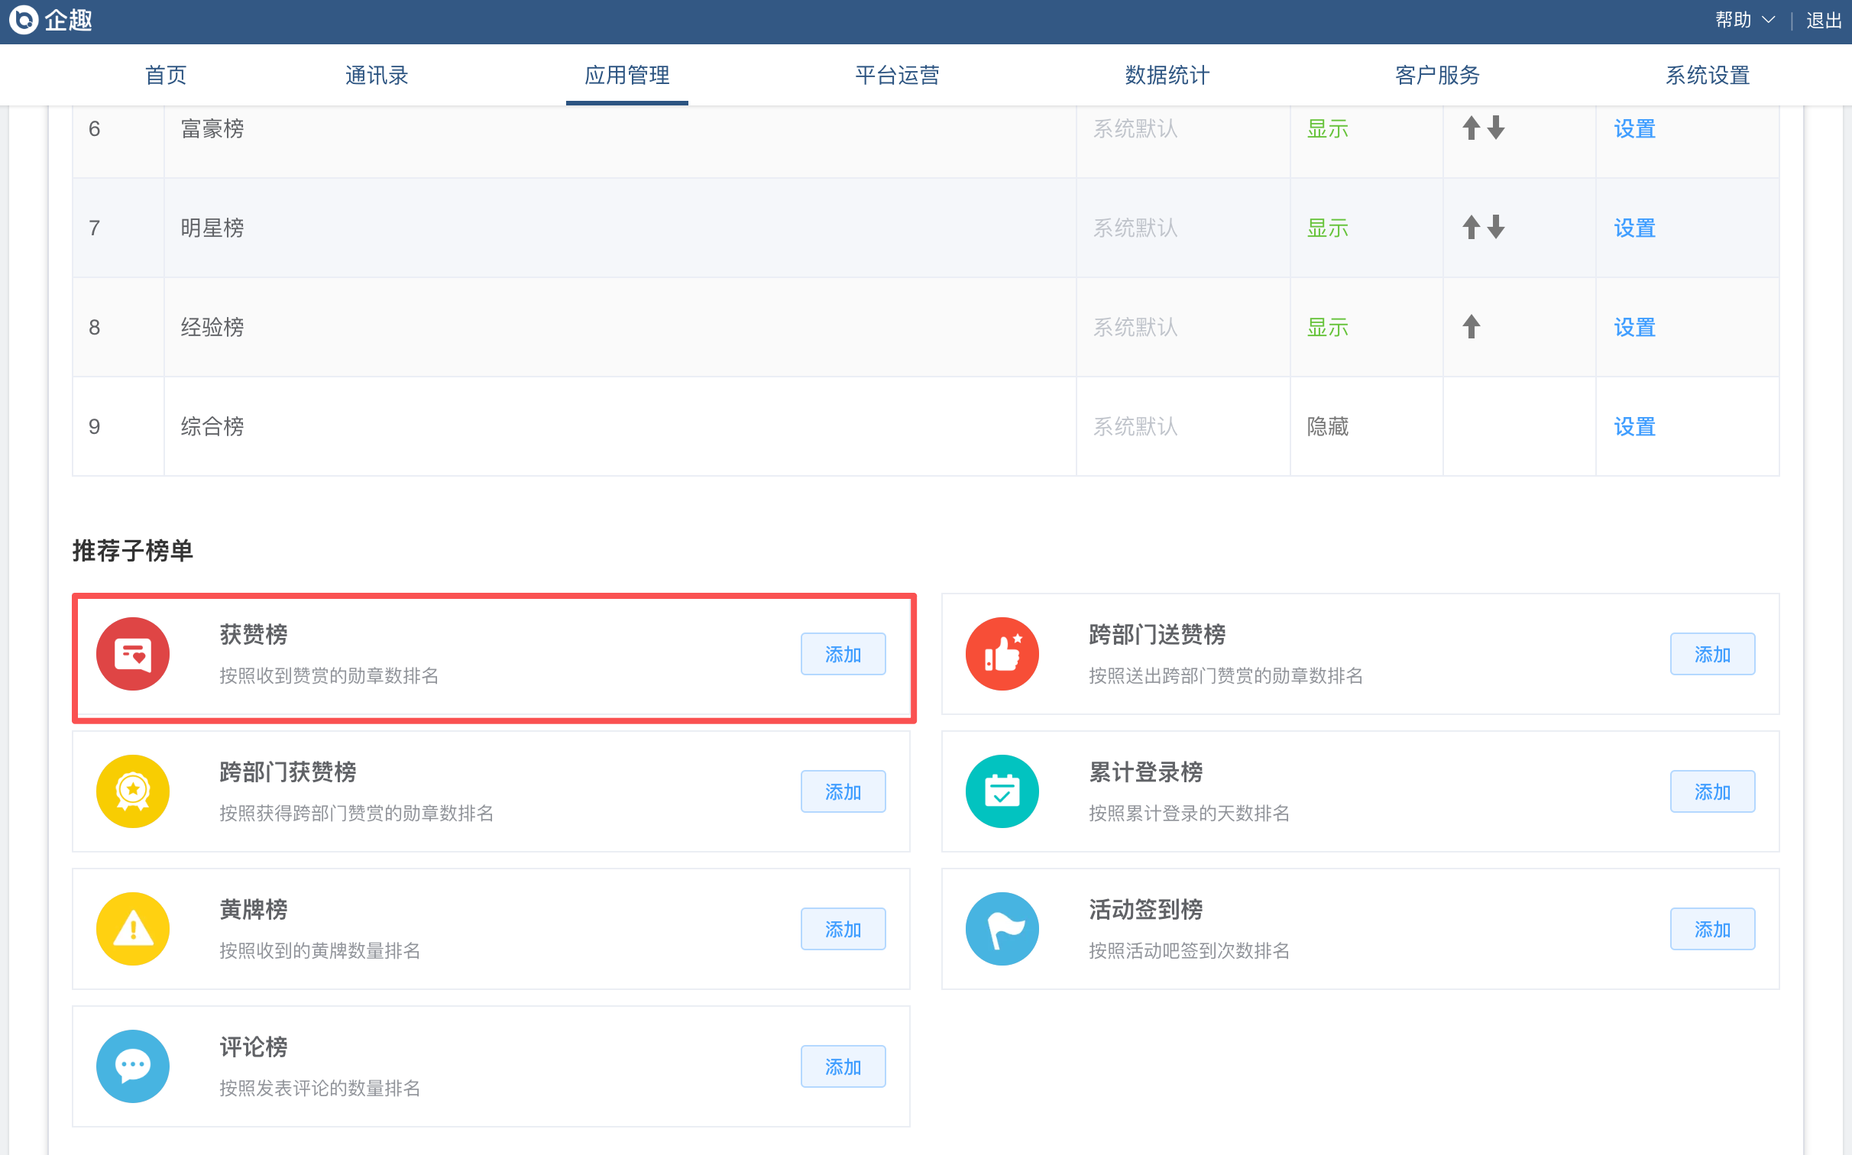Screen dimensions: 1852x1155
Task: Click the 累计登录榜 card title
Action: tap(1146, 772)
